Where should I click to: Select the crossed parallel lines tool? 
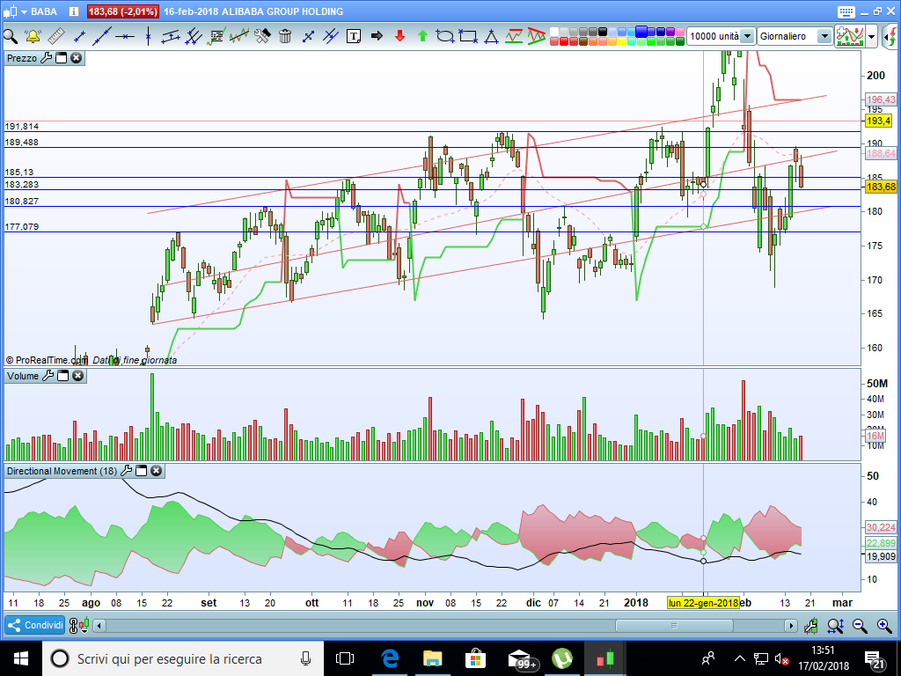[331, 36]
